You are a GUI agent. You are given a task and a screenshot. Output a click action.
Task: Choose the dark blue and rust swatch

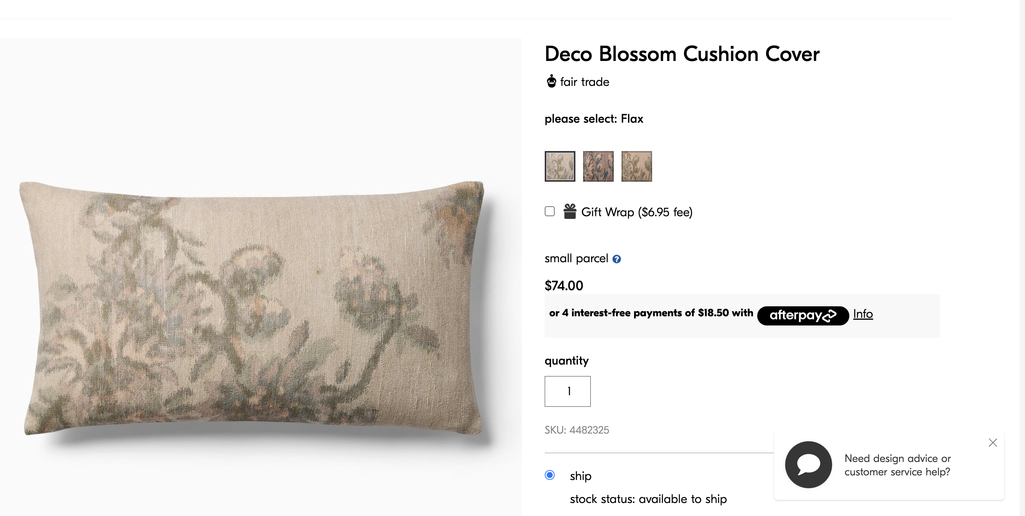click(598, 166)
